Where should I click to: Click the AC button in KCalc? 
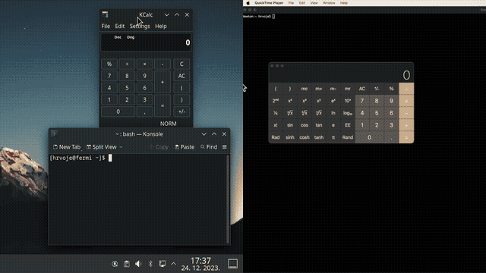pos(181,76)
